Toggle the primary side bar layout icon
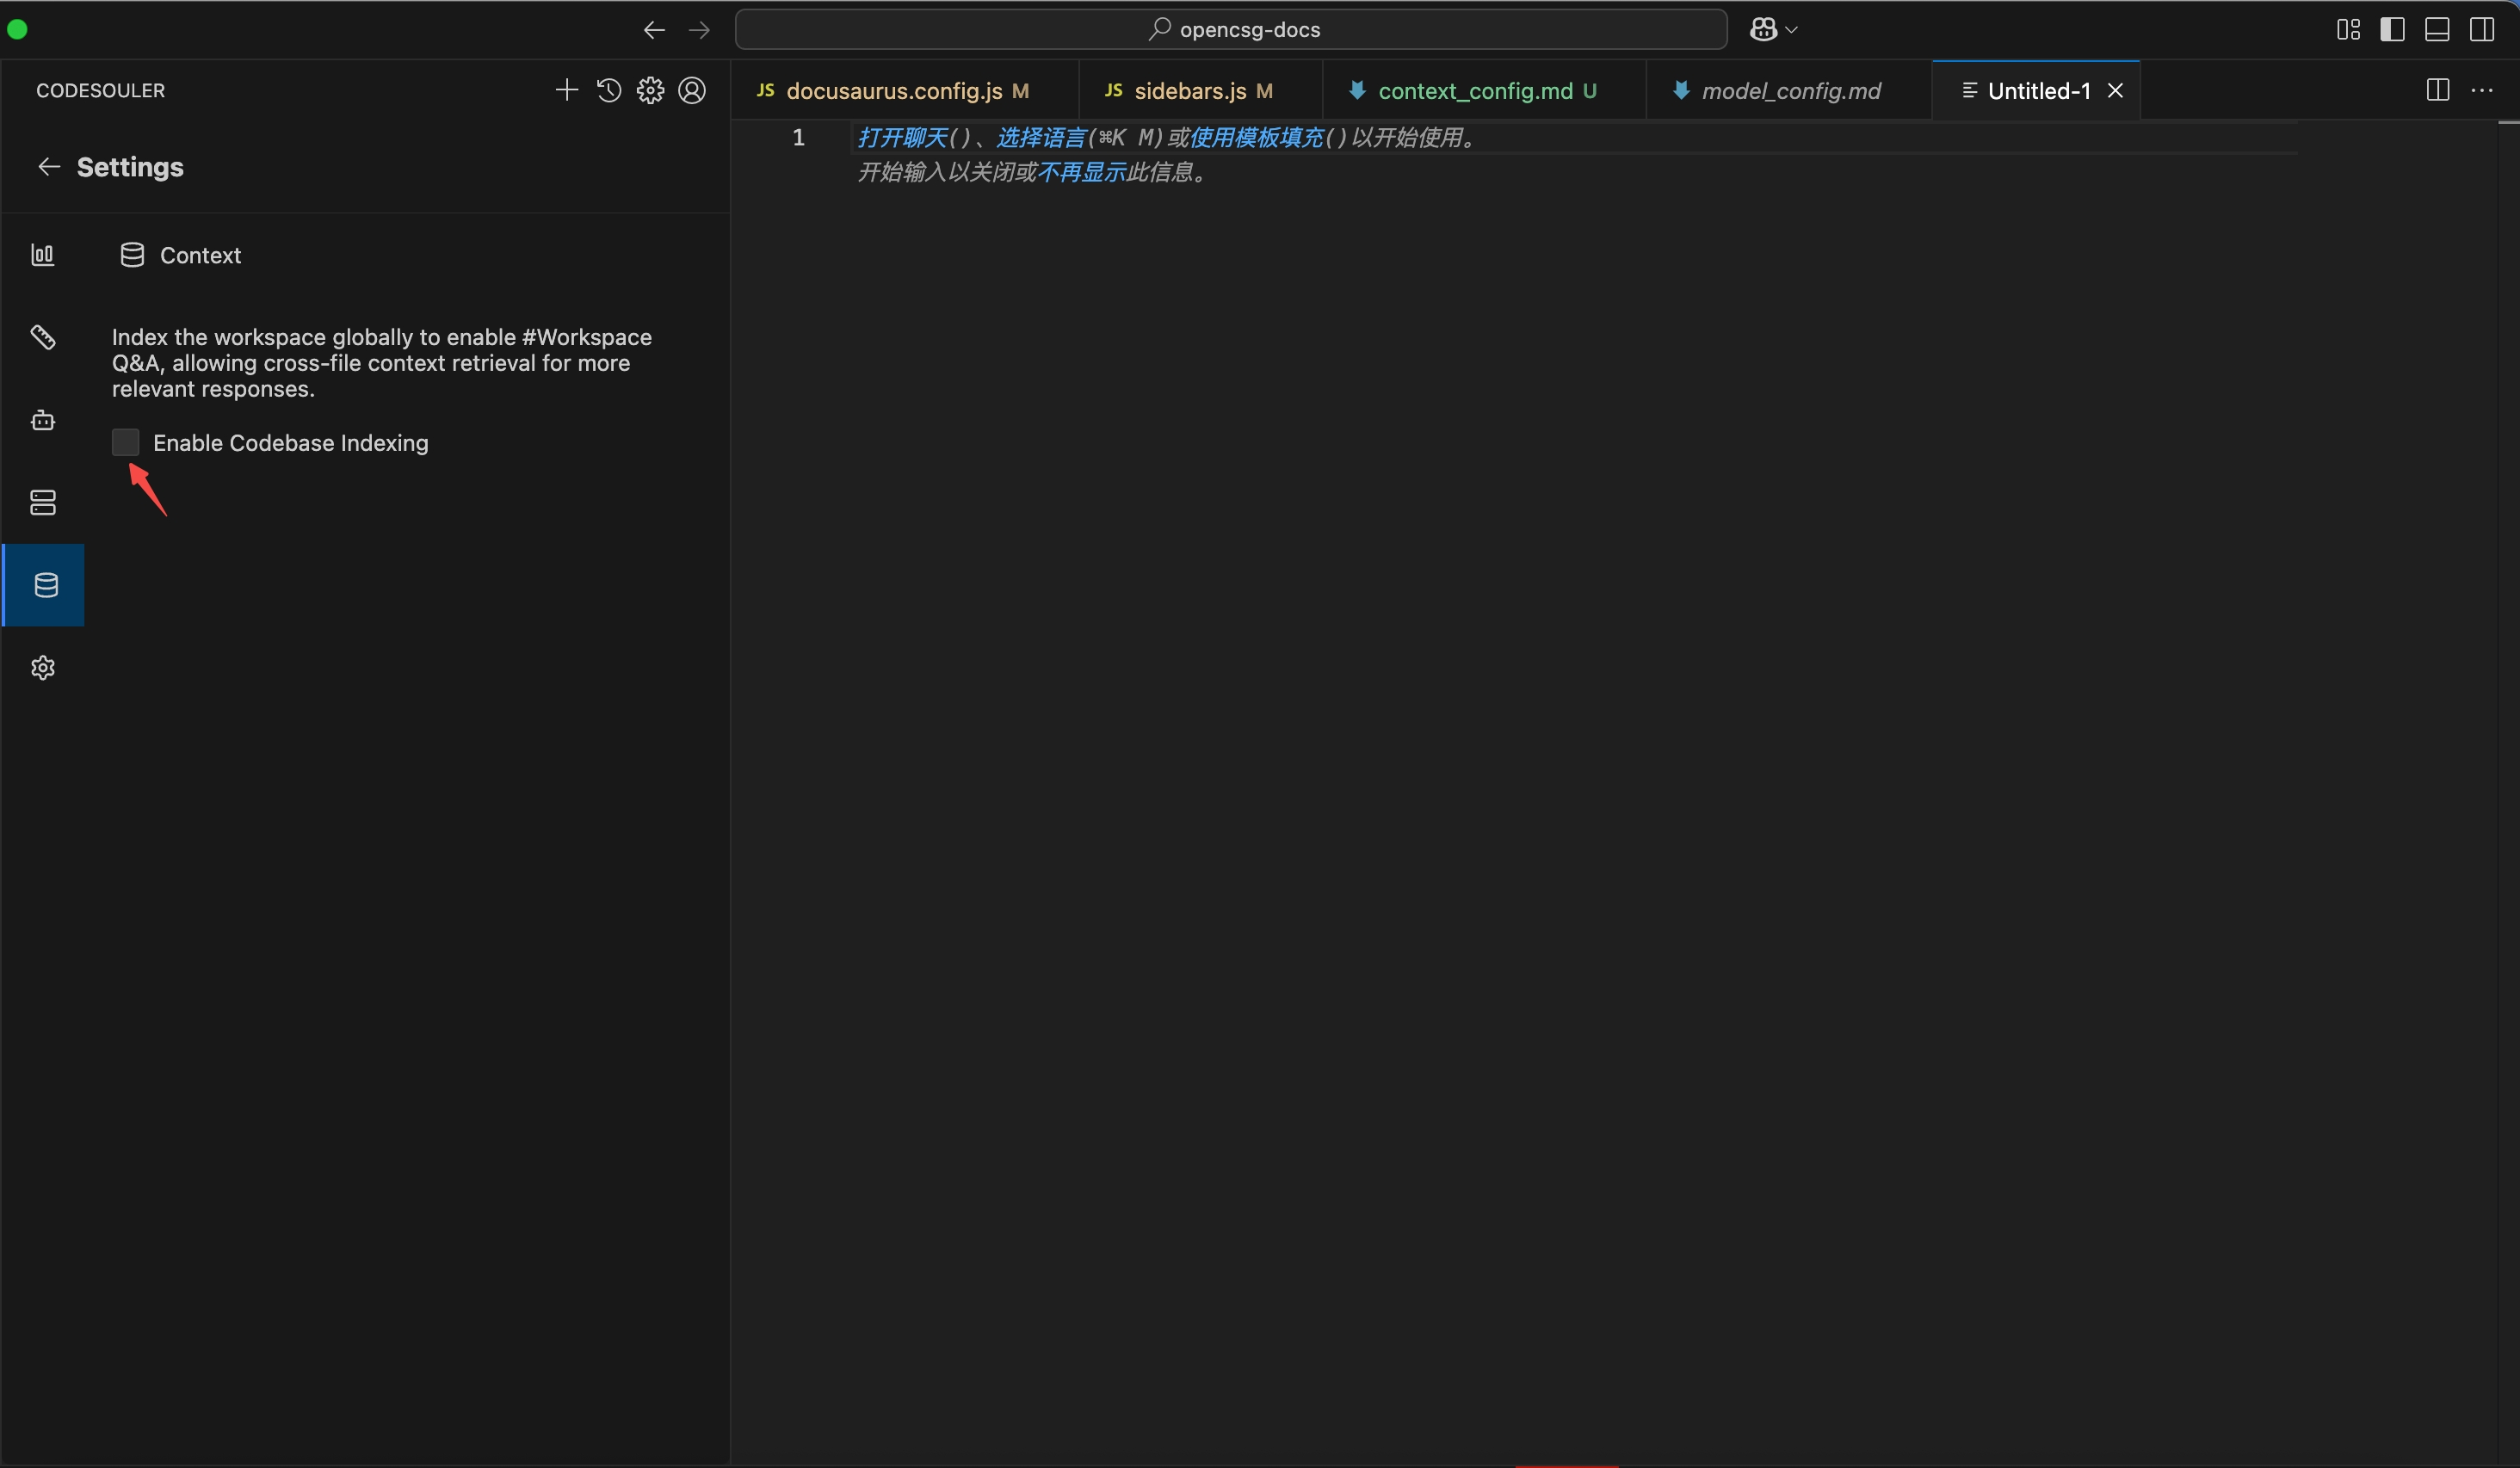Image resolution: width=2520 pixels, height=1468 pixels. (x=2392, y=29)
